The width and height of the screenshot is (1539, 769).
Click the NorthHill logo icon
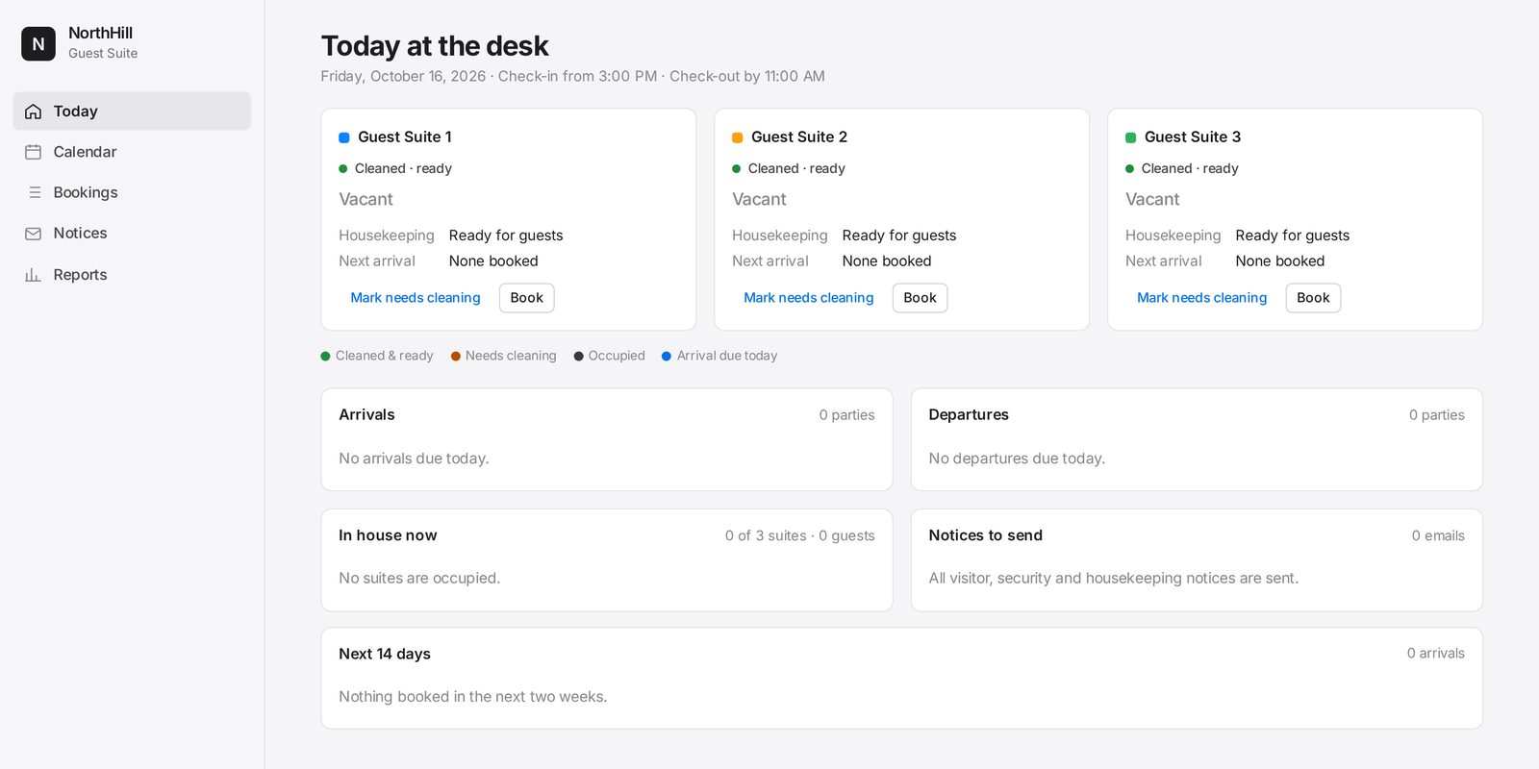38,43
